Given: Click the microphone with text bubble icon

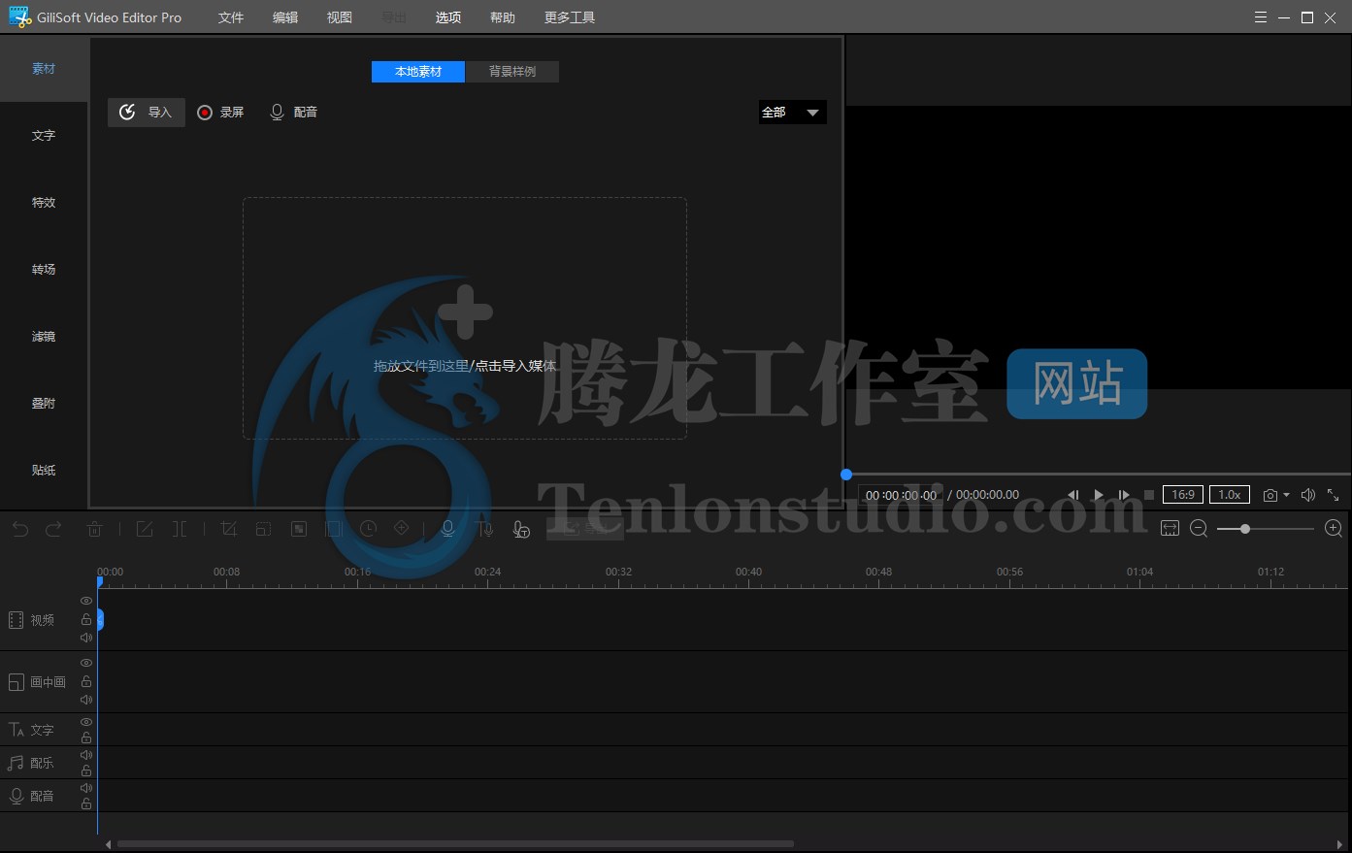Looking at the screenshot, I should pyautogui.click(x=521, y=529).
